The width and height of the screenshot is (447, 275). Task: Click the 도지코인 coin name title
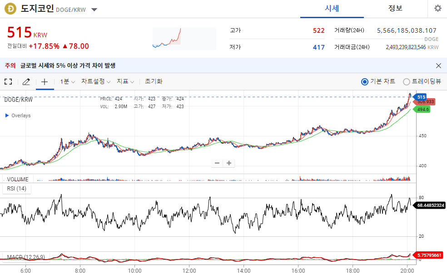[x=37, y=9]
